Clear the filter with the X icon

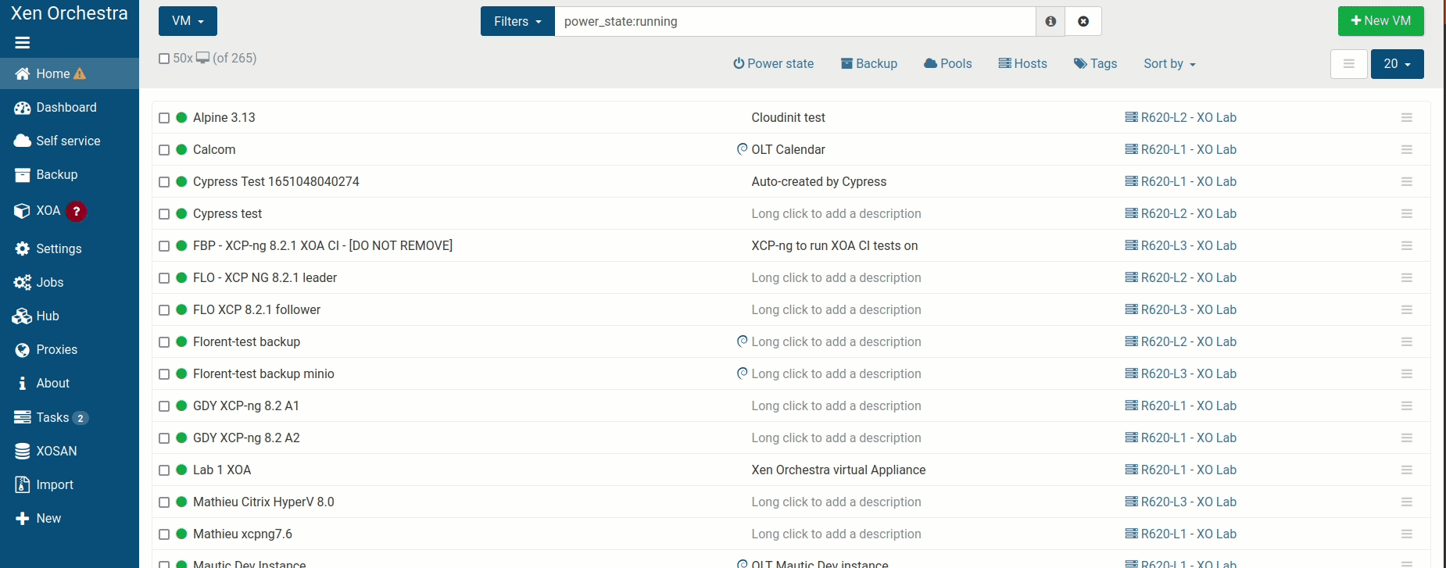tap(1083, 21)
